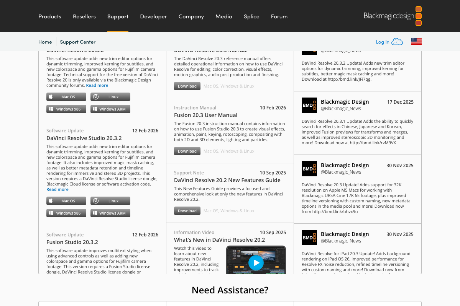Click the Blackmagic Cloud icon beside Log In

point(398,41)
